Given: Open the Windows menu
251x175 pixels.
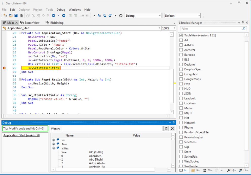Looking at the screenshot, I should pyautogui.click(x=75, y=10).
